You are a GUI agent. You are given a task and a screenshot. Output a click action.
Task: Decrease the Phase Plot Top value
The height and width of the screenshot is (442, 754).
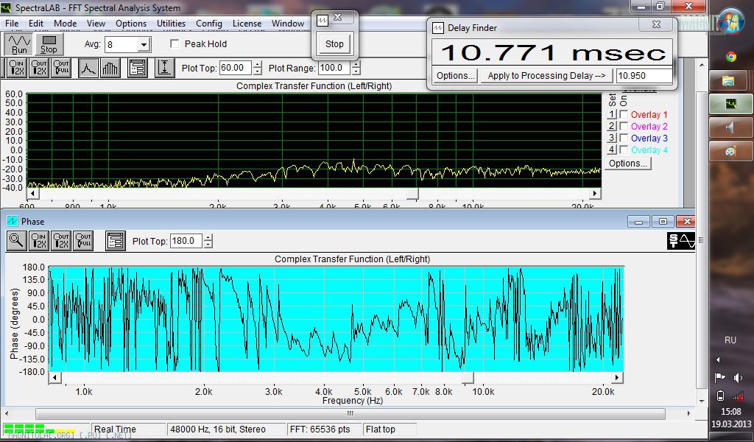(208, 245)
